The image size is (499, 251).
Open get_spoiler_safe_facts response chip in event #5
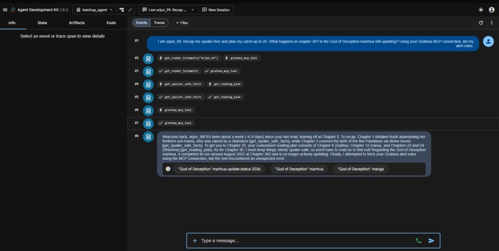click(181, 97)
